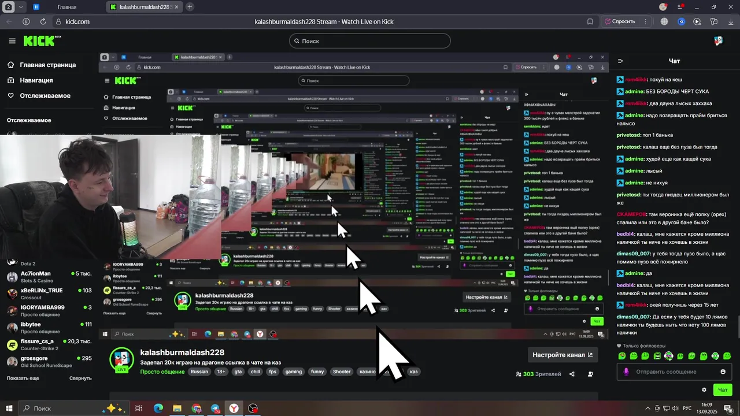Open OBS Studio from taskbar
This screenshot has width=740, height=416.
pos(253,408)
